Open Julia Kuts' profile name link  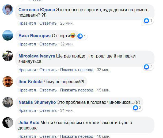coord(29,123)
